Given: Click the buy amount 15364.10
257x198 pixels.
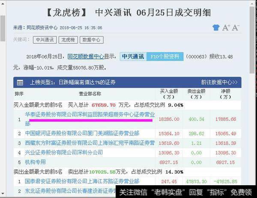Looking at the screenshot, I should (169, 134).
